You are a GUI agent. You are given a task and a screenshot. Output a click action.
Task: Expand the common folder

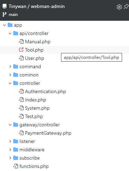[10, 75]
